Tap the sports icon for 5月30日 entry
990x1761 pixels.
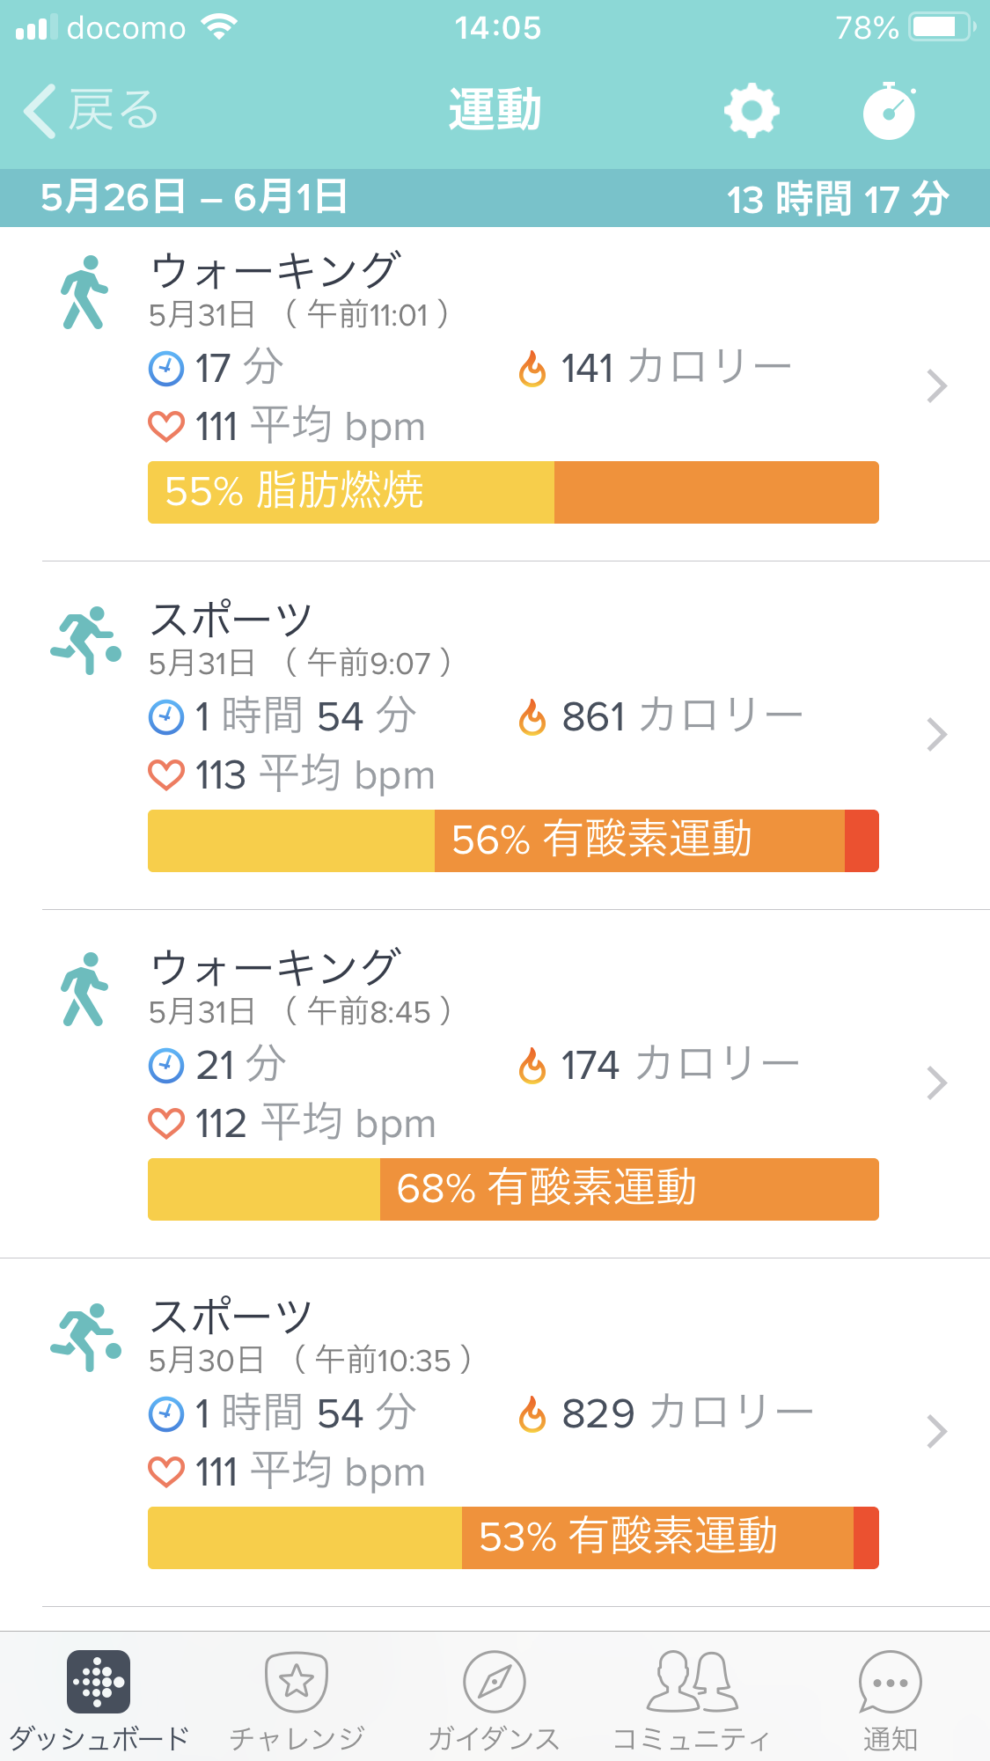point(85,1338)
